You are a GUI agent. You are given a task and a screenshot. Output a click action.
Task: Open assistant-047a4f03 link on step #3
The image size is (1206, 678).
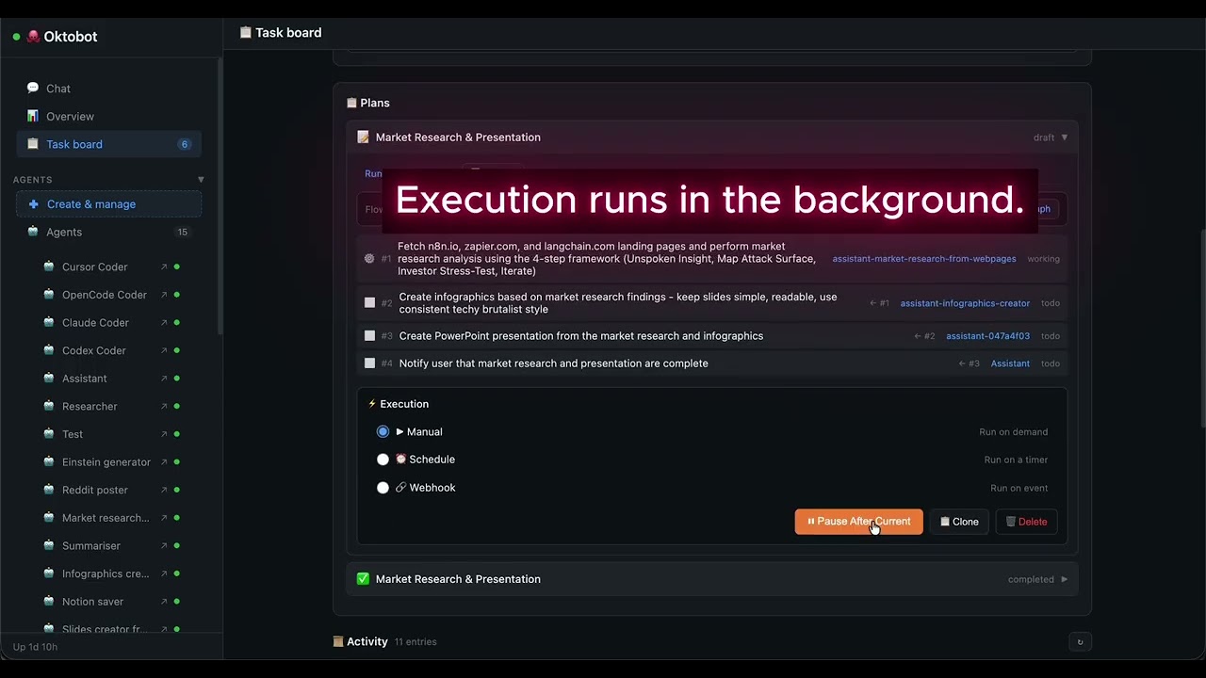click(987, 336)
